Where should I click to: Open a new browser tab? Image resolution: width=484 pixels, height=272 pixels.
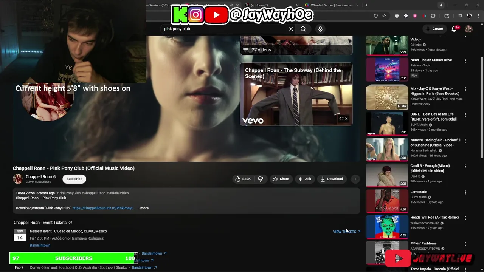366,5
